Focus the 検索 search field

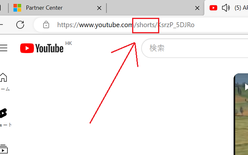pos(195,48)
